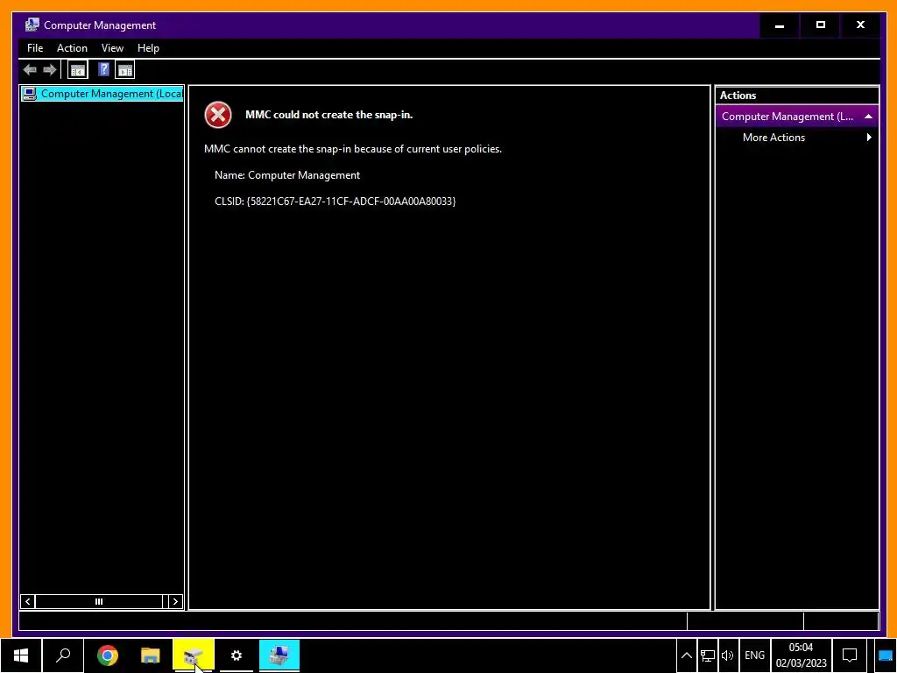This screenshot has width=897, height=673.
Task: Close the Computer Management window
Action: [x=860, y=25]
